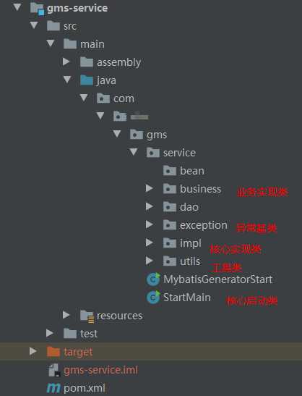Viewport: 302px width, 396px height.
Task: Select the test folder
Action: (89, 334)
